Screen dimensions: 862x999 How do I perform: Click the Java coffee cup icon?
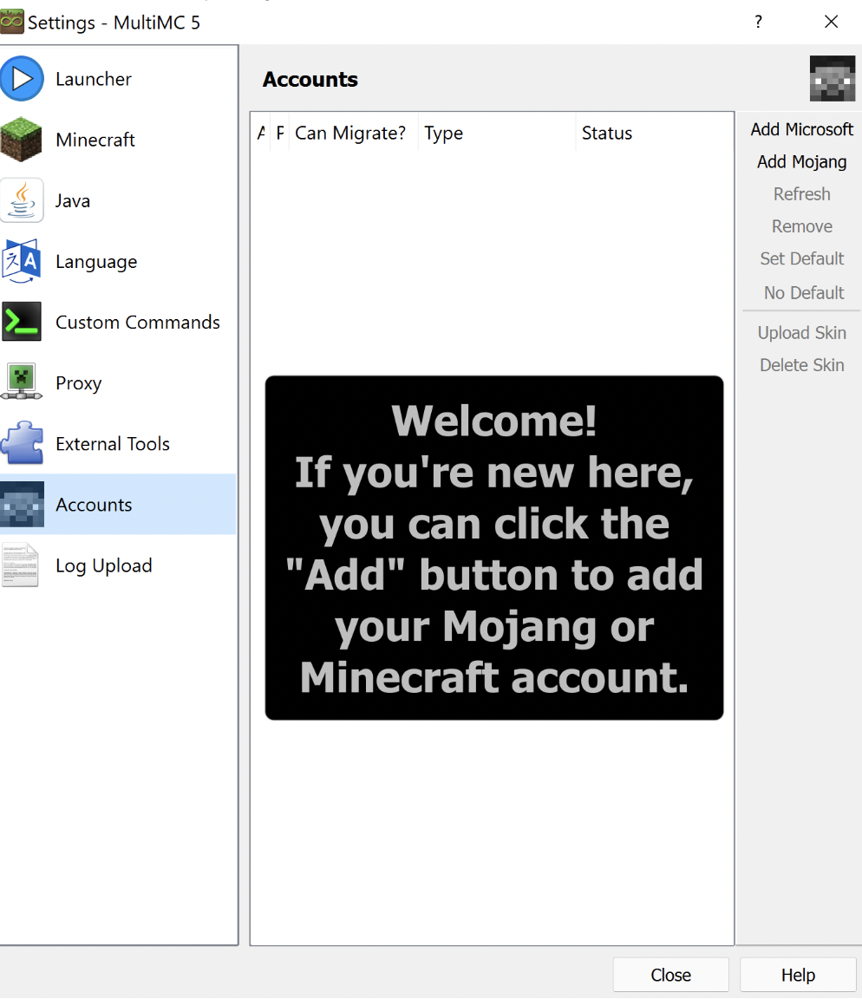tap(22, 200)
